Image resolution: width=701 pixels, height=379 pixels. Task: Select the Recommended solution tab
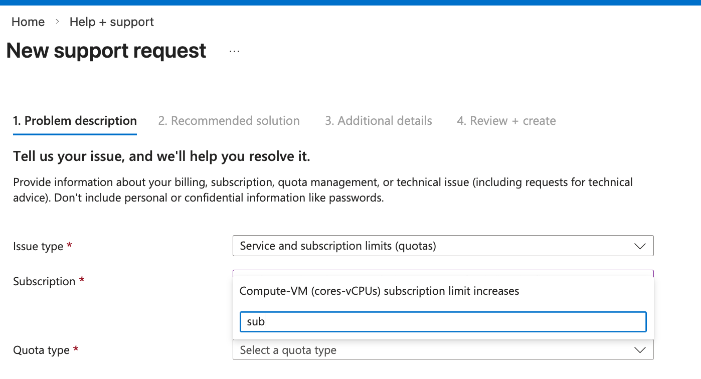coord(229,121)
